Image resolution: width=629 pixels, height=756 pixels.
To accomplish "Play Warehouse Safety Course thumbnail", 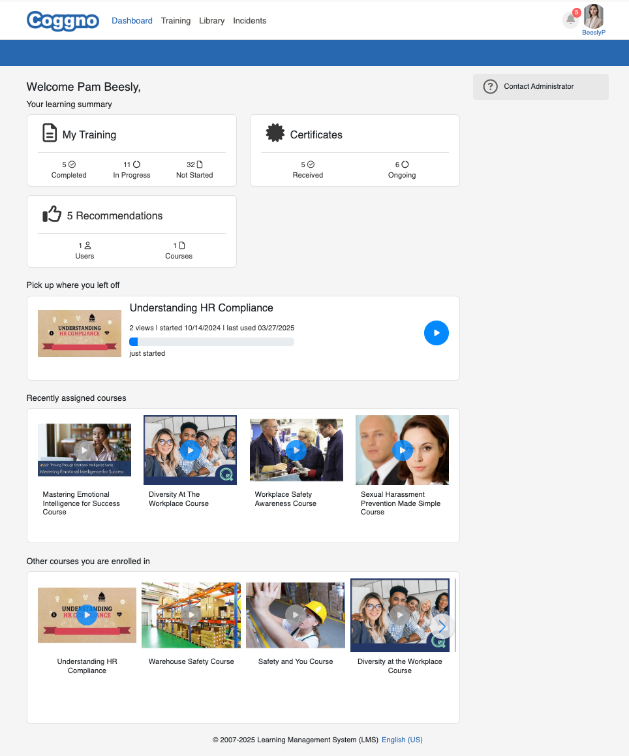I will (191, 615).
